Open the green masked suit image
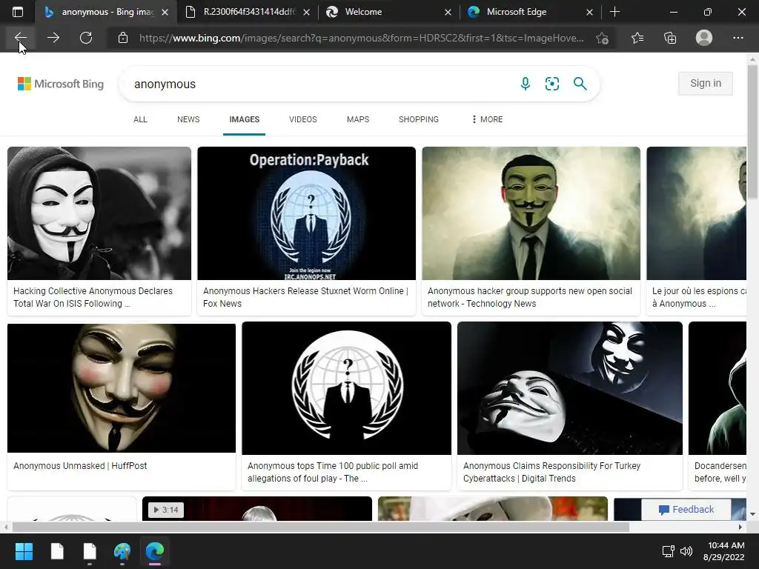 (x=531, y=213)
